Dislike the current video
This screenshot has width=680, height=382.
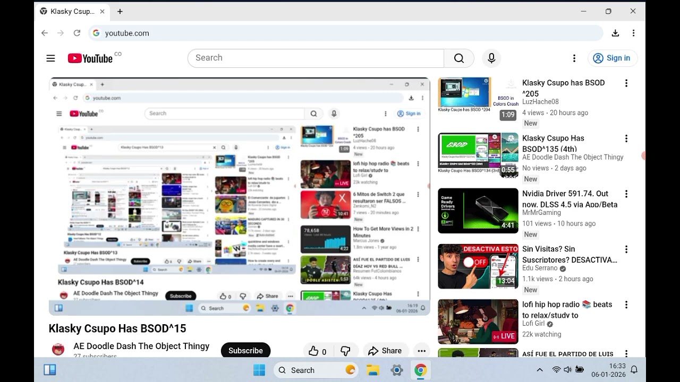[345, 351]
